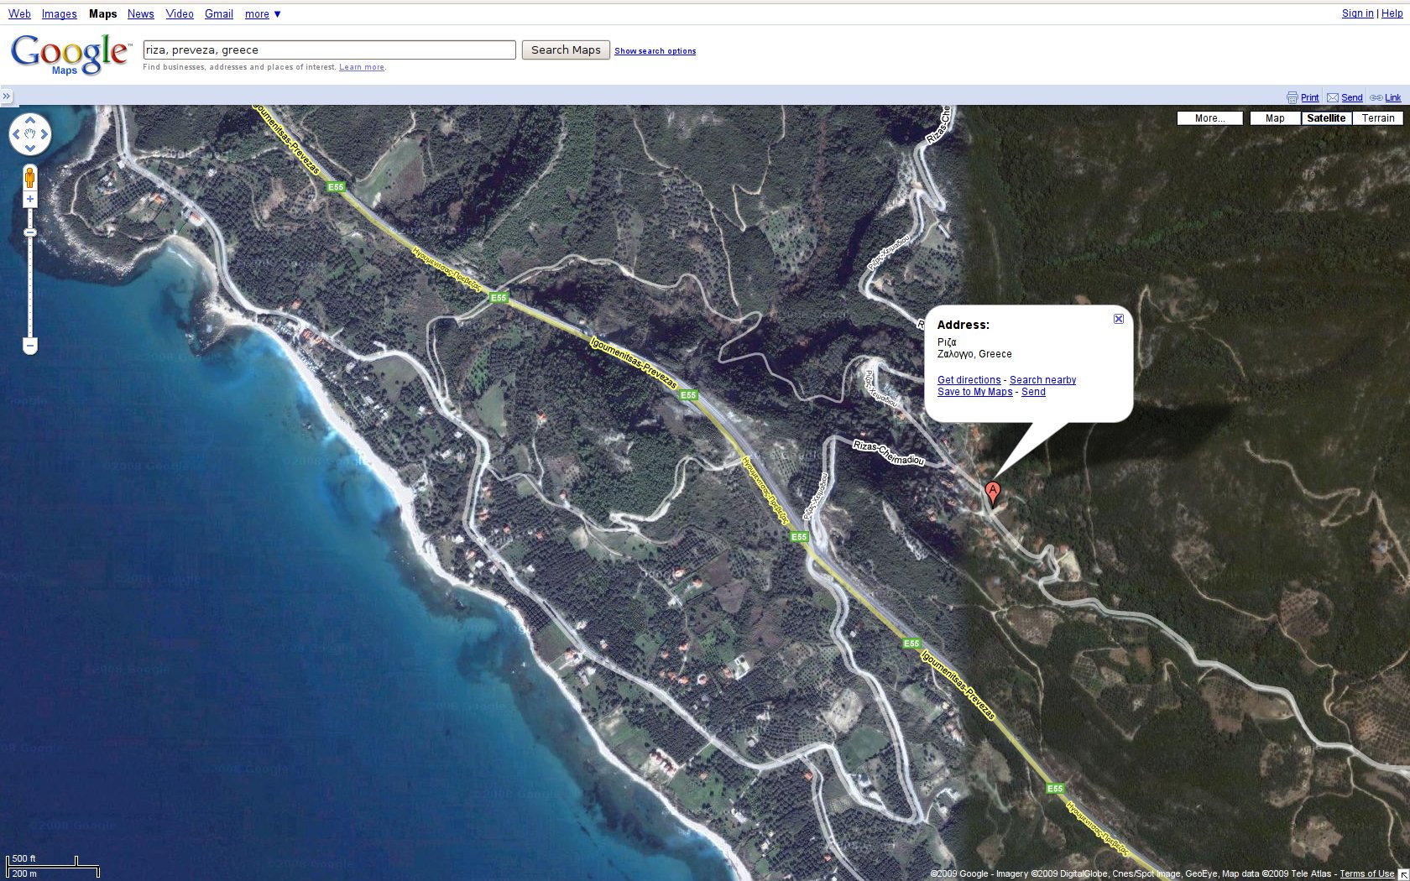
Task: Click the zoom slider handle
Action: (x=30, y=232)
